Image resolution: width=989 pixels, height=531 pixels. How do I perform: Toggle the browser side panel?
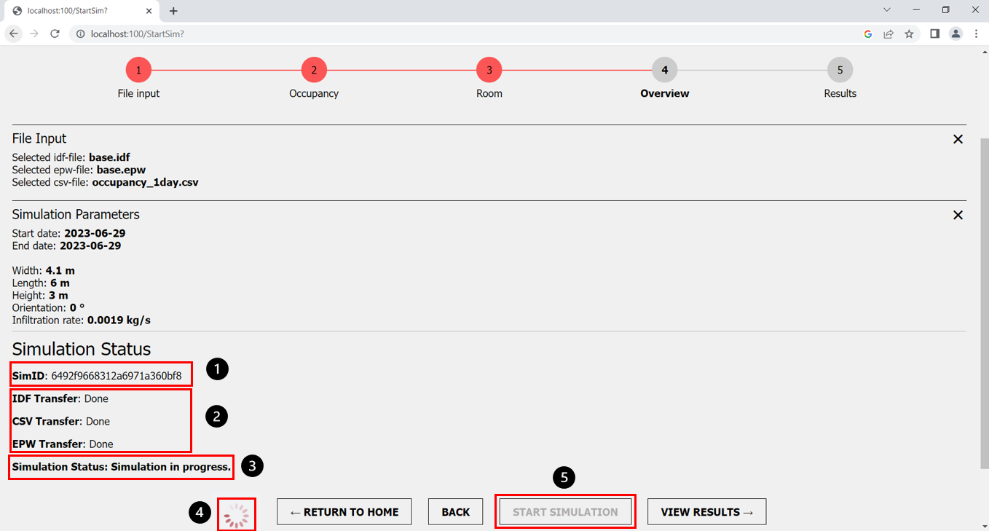point(934,34)
